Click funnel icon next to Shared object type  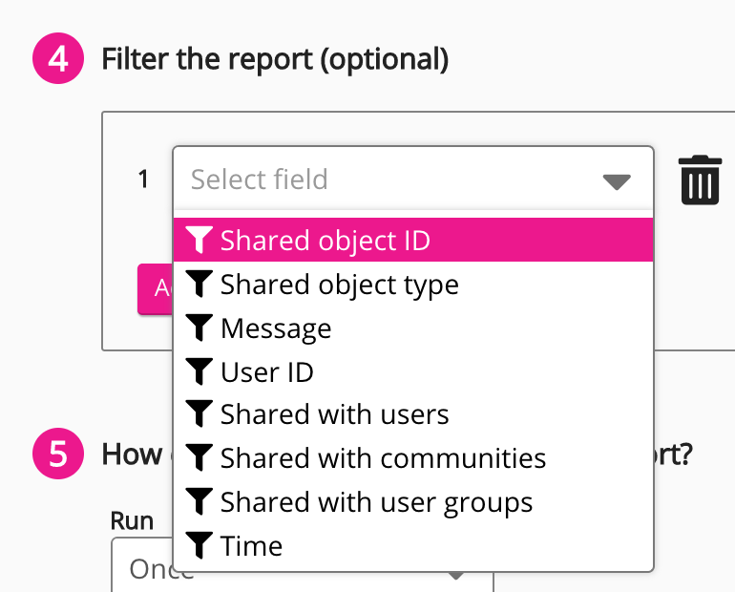198,284
